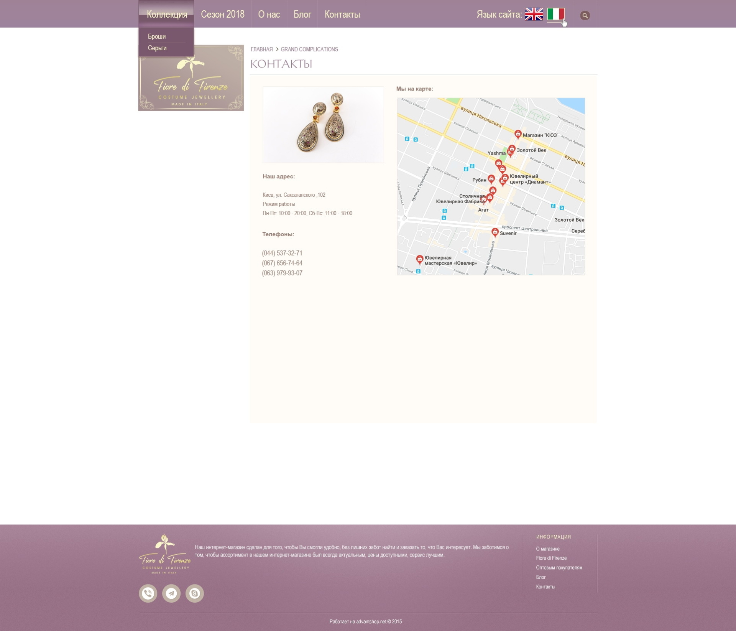Click the Рубин map marker
Image resolution: width=736 pixels, height=631 pixels.
(x=491, y=179)
